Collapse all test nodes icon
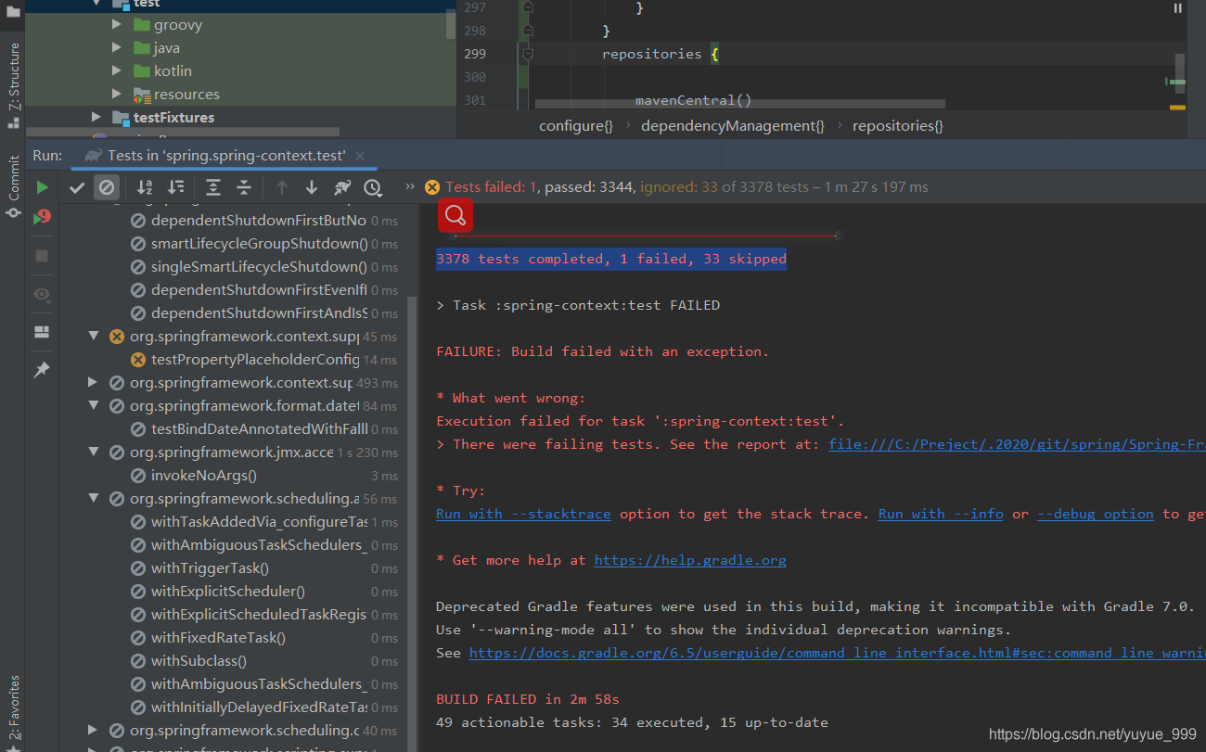The height and width of the screenshot is (752, 1206). (244, 187)
